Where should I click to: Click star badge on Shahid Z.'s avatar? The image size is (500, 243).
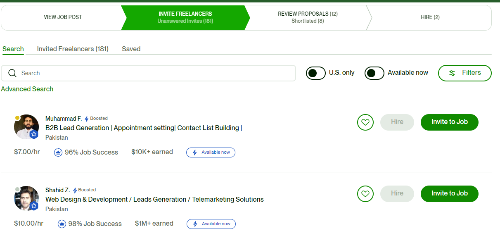click(34, 205)
